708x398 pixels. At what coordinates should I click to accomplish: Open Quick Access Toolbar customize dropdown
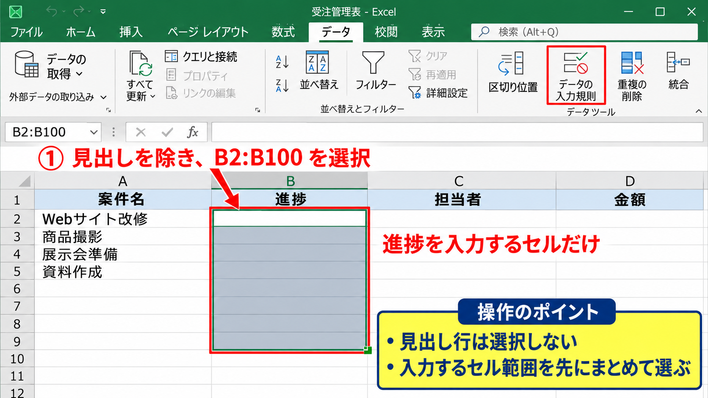(103, 12)
